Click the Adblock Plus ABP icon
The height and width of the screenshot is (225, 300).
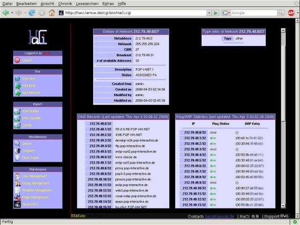point(291,13)
